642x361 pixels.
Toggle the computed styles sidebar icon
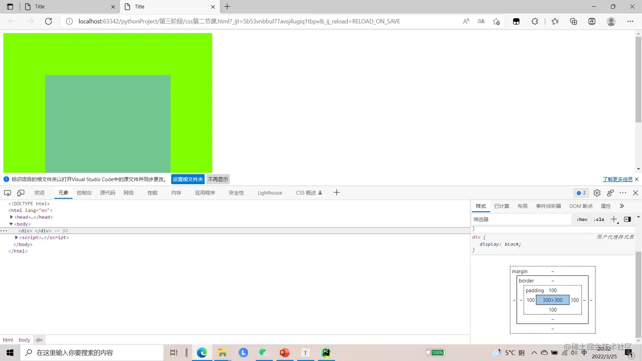(x=628, y=219)
